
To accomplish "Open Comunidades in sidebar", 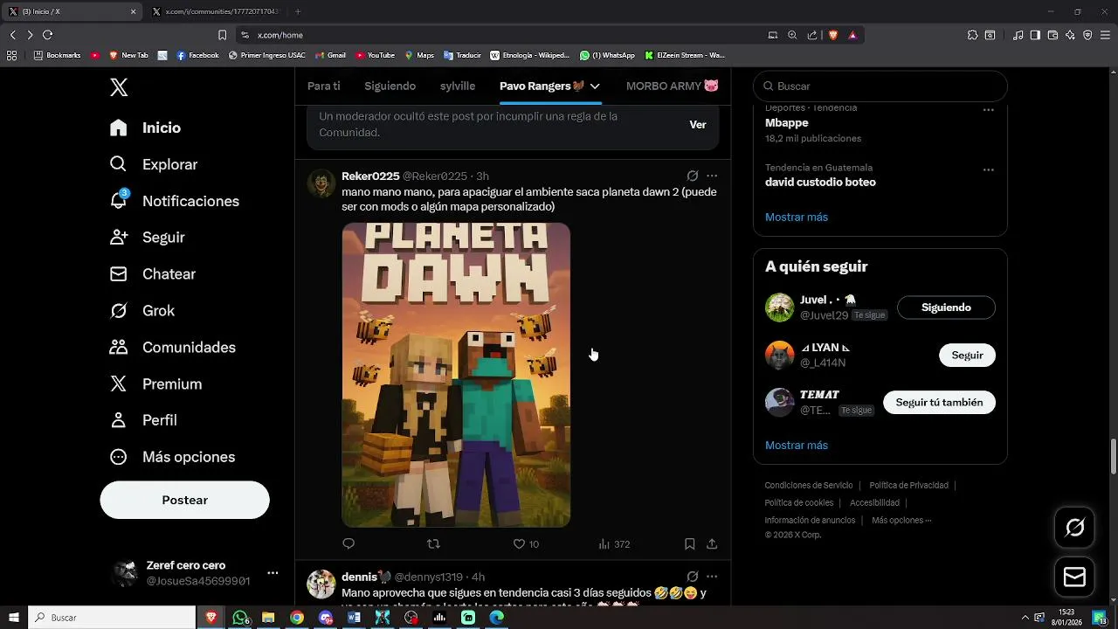I will pyautogui.click(x=172, y=348).
